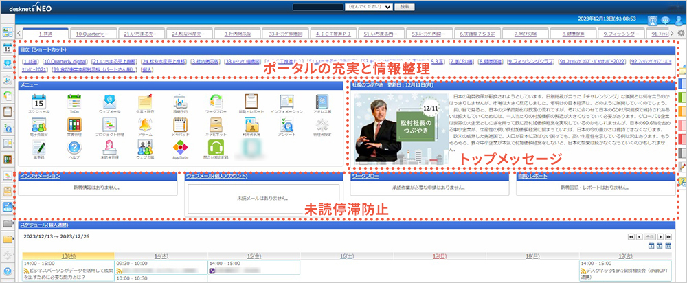Select the 10.Quarterly tab
The image size is (687, 283).
coord(93,34)
